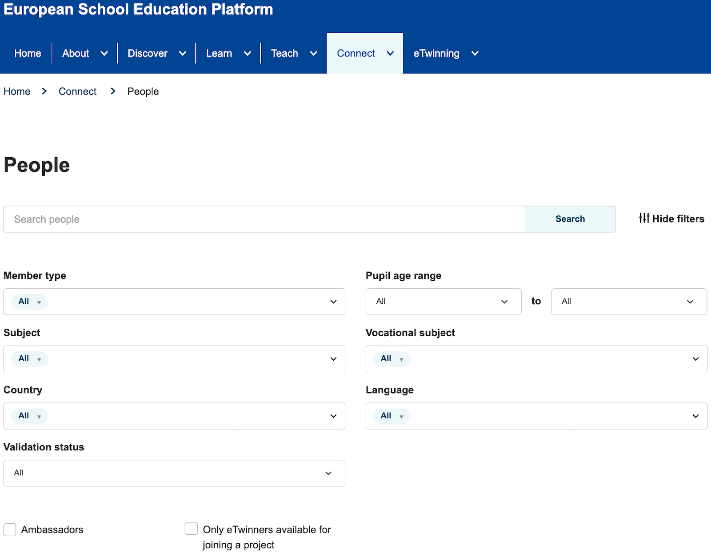Click the Search button
711x553 pixels.
click(x=570, y=219)
